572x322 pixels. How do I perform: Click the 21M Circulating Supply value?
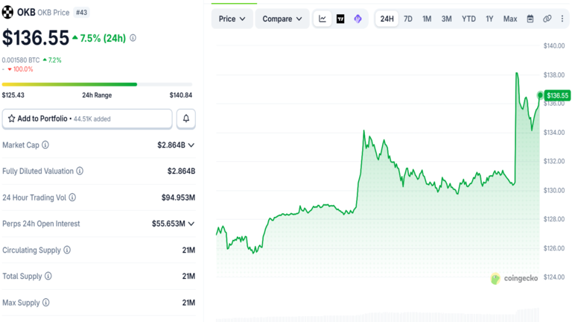(x=188, y=250)
